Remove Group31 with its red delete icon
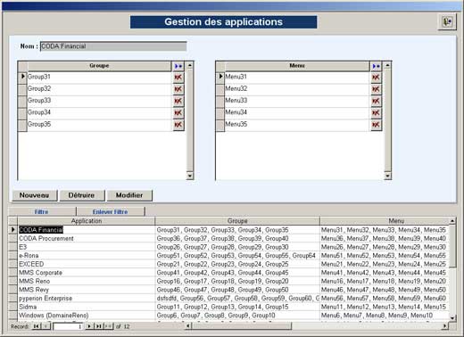 [x=178, y=78]
